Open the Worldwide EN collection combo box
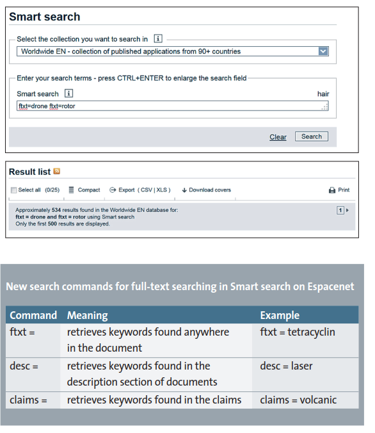 point(172,51)
